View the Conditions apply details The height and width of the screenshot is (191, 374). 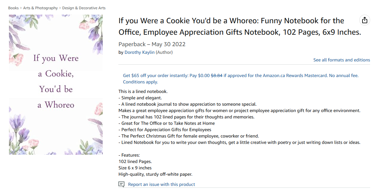point(140,82)
